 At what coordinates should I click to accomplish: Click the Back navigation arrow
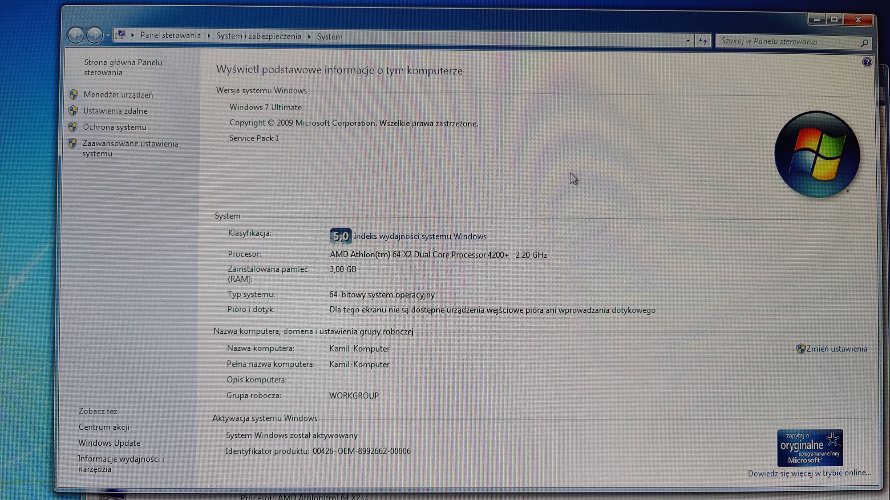click(76, 35)
